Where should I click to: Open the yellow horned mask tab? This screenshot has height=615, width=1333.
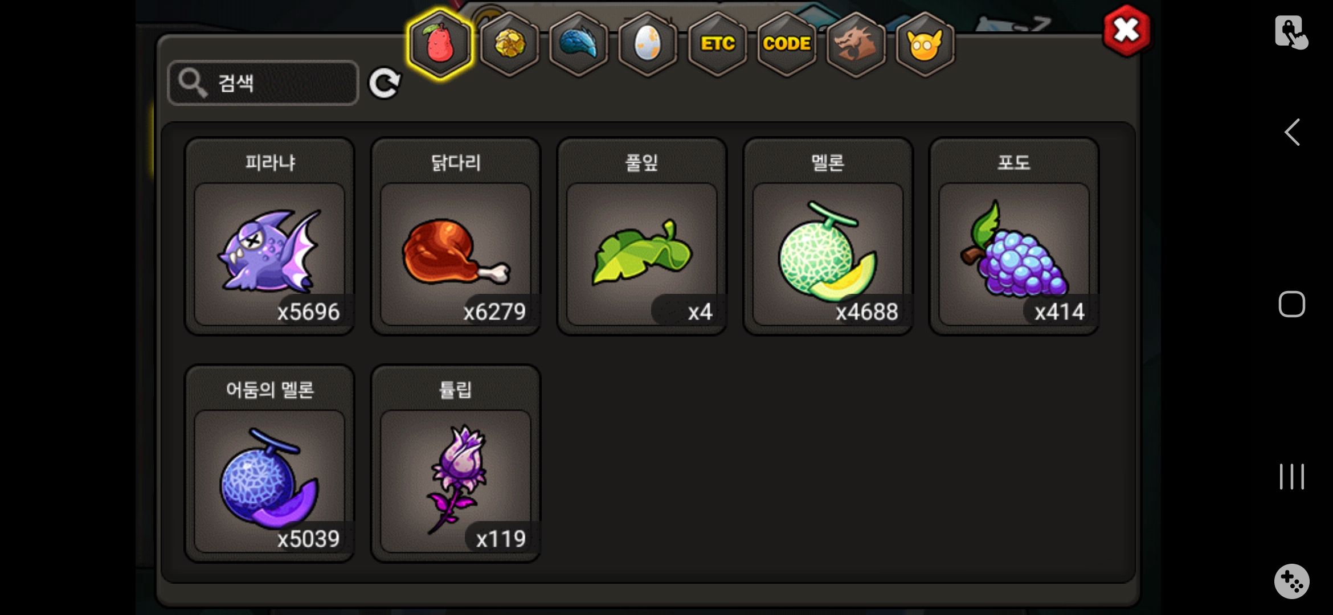pos(925,44)
